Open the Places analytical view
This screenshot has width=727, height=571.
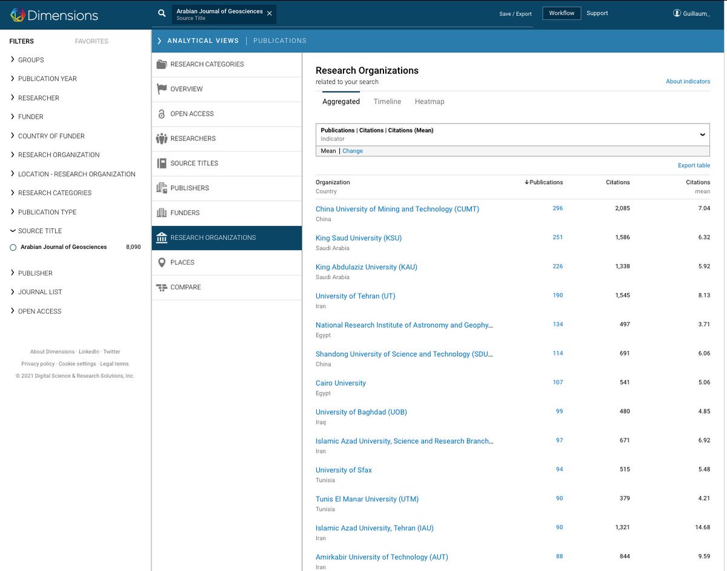pos(227,263)
